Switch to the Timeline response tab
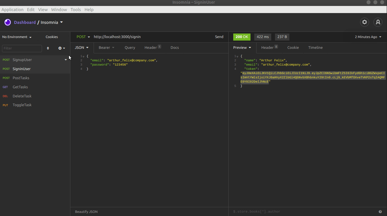The height and width of the screenshot is (216, 387). 315,47
